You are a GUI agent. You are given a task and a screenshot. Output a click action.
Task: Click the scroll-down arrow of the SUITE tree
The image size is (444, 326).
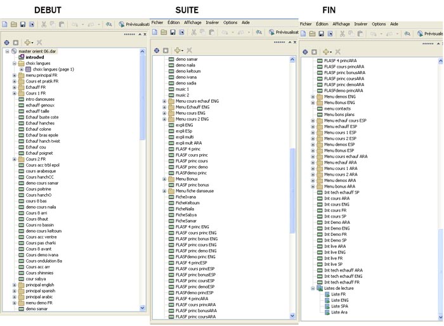(292, 315)
